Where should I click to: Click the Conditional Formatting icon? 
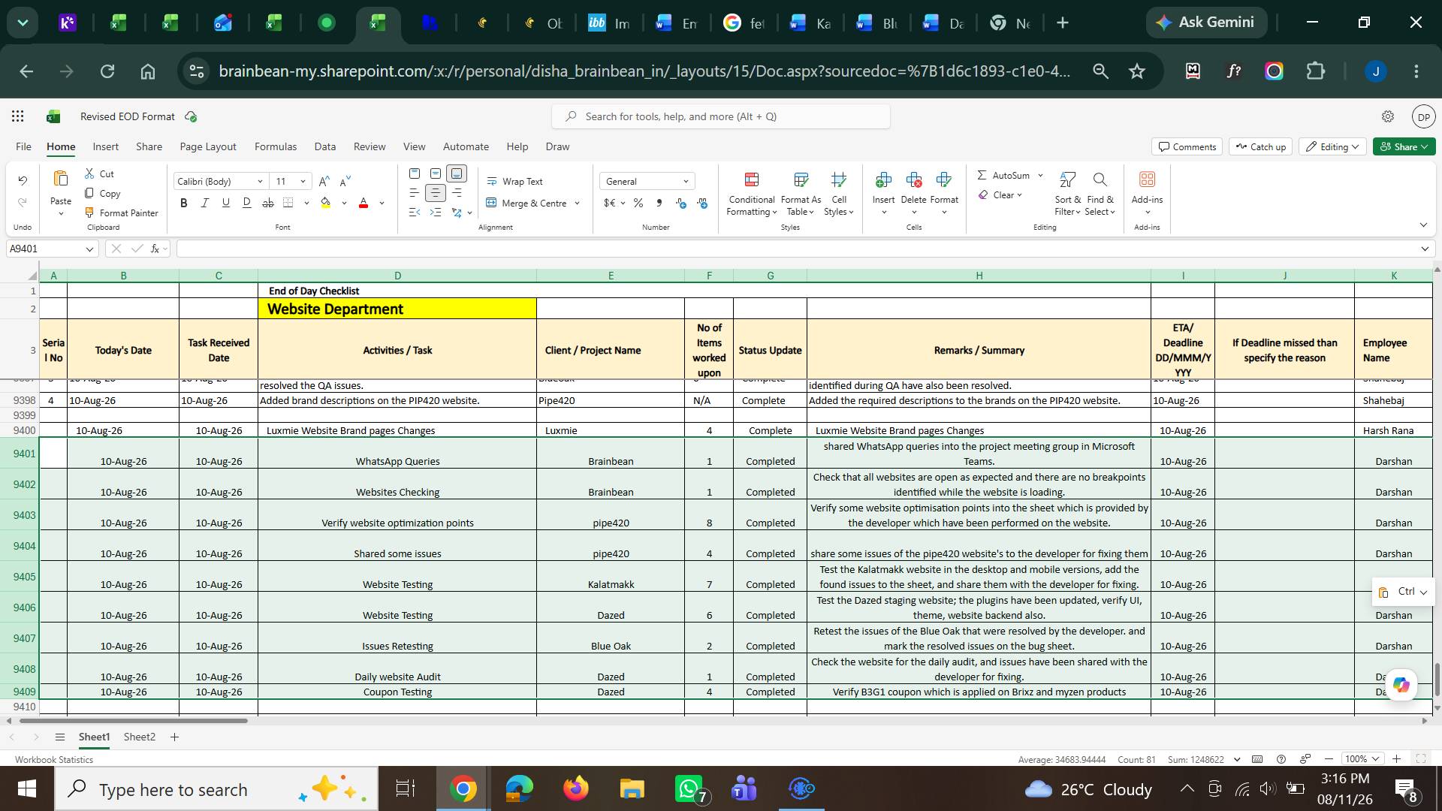coord(752,179)
